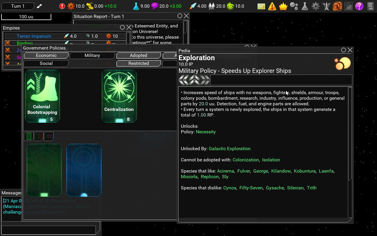Select the Centralization policy card
The image size is (377, 236).
(x=119, y=96)
